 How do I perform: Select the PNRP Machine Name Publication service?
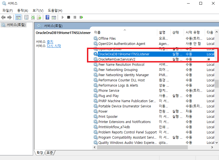(x=127, y=101)
